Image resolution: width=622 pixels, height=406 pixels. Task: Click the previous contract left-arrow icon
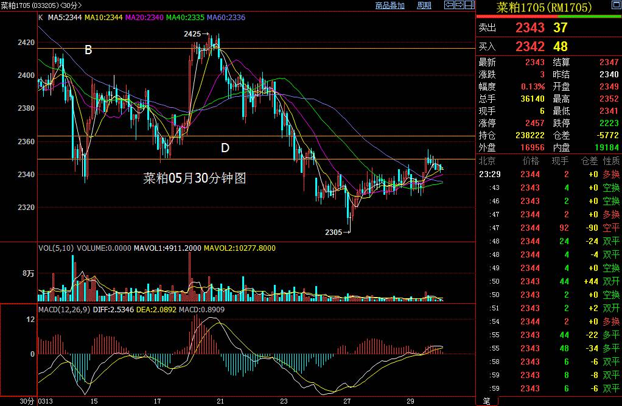tap(449, 5)
